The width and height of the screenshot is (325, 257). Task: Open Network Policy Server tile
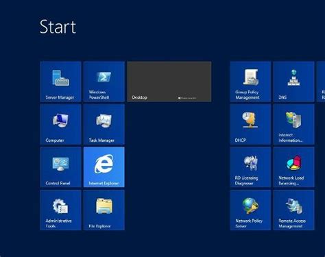pyautogui.click(x=250, y=210)
